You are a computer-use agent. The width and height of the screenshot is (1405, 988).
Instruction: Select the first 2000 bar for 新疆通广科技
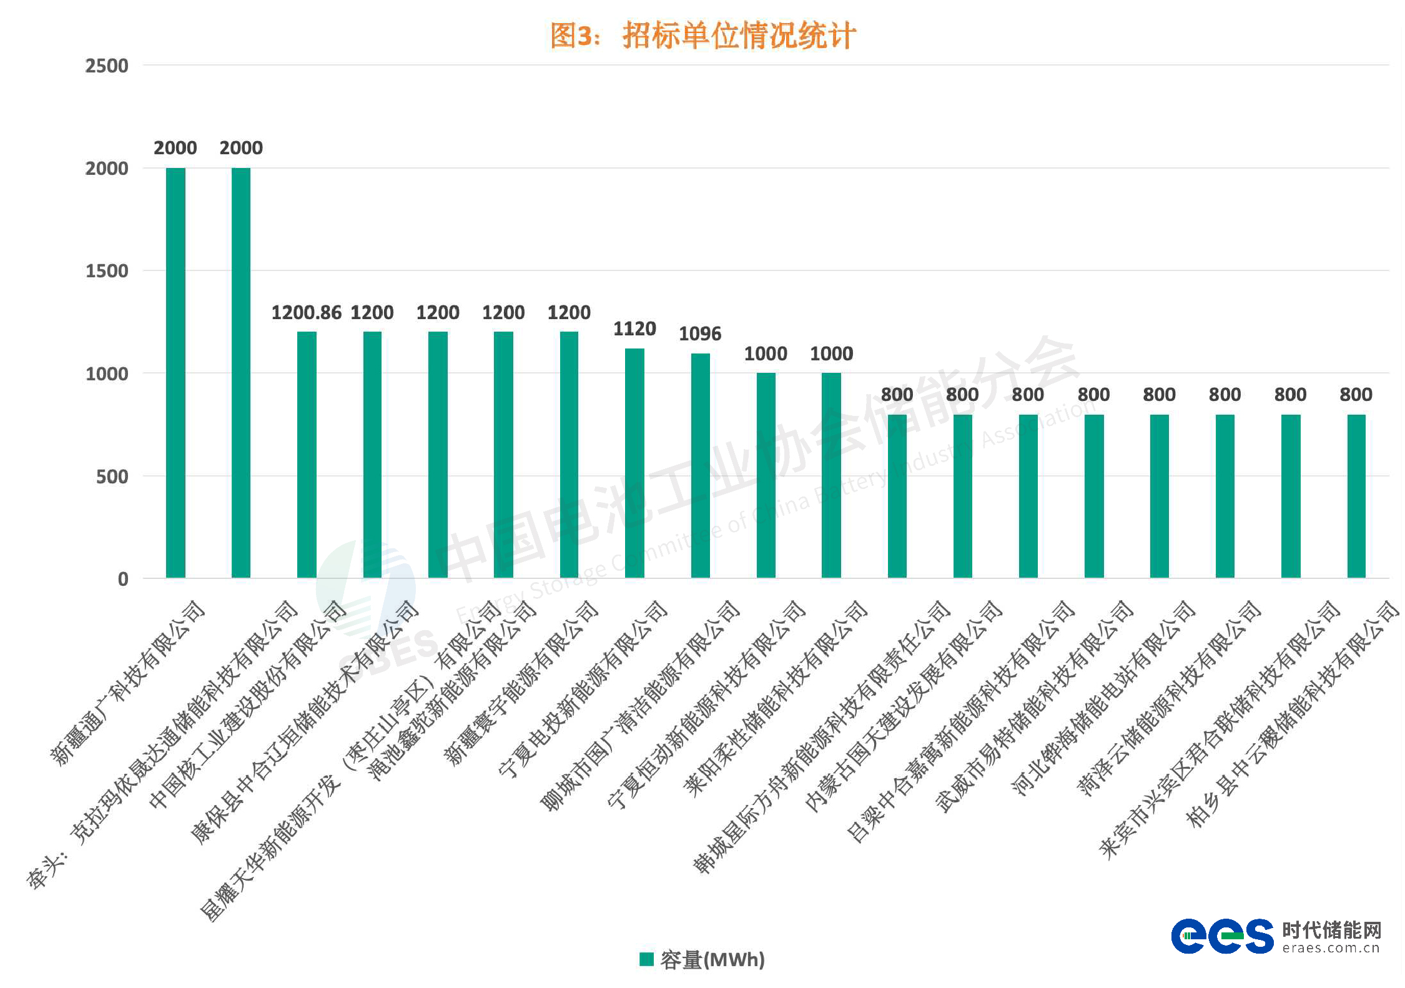point(175,372)
